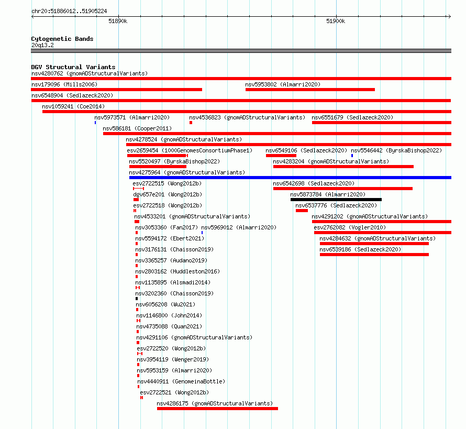This screenshot has height=429, width=466.
Task: Click the red nsv5520497 variant bar
Action: tap(158, 167)
